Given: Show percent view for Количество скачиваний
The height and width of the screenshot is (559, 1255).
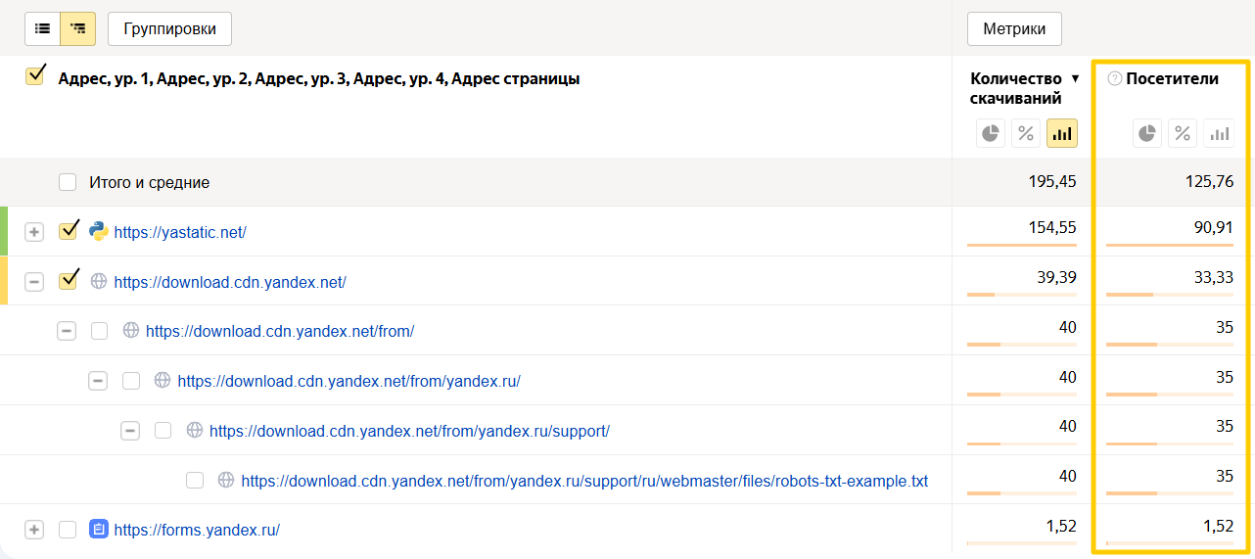Looking at the screenshot, I should 1026,133.
